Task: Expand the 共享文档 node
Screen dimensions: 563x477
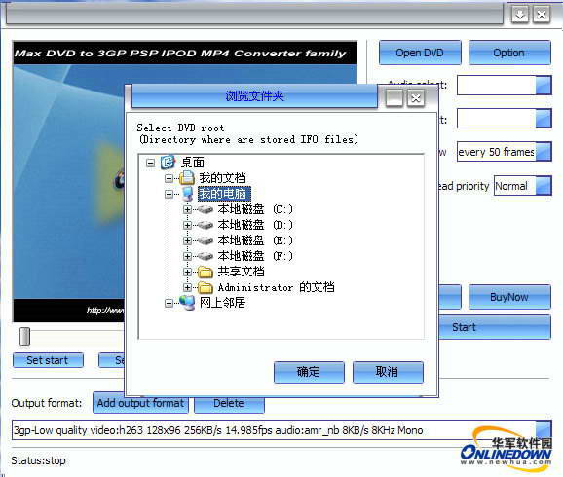Action: pyautogui.click(x=187, y=272)
